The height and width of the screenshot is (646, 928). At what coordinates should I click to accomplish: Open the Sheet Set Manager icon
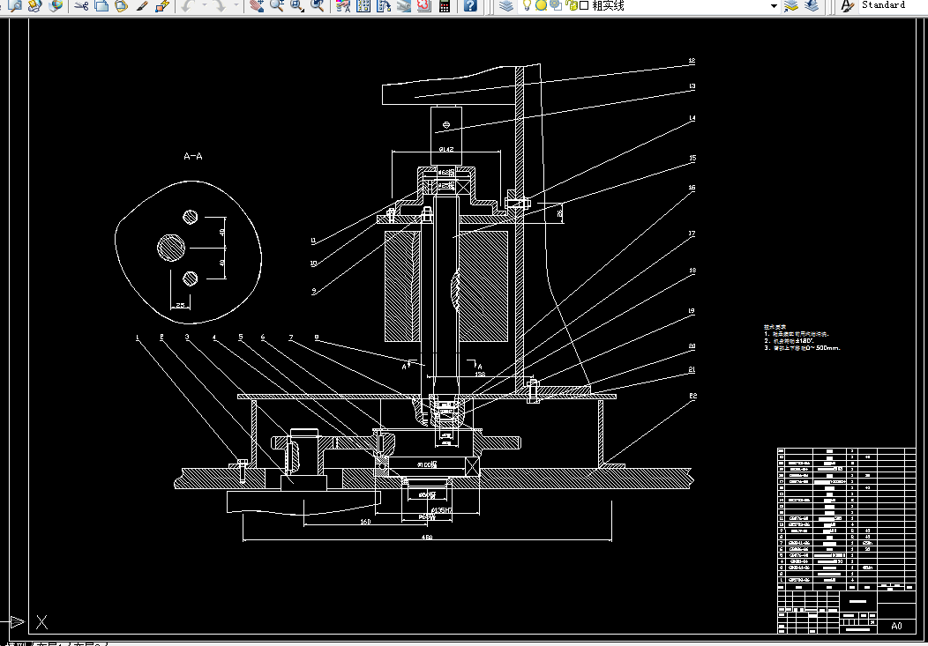coord(404,6)
